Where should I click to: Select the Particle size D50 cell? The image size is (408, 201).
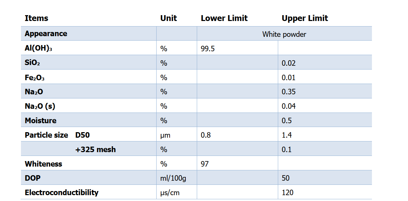[57, 135]
